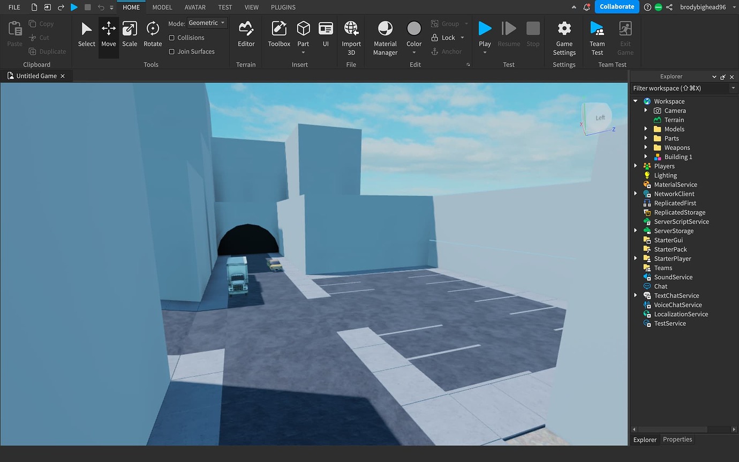Expand the Workspace tree item
The width and height of the screenshot is (739, 462).
tap(636, 101)
